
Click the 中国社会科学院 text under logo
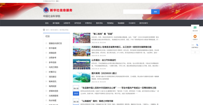(52, 16)
